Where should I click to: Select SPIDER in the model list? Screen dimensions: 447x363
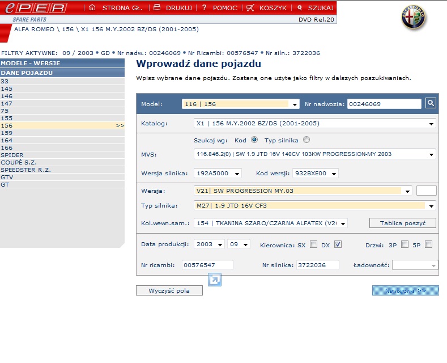(62, 155)
